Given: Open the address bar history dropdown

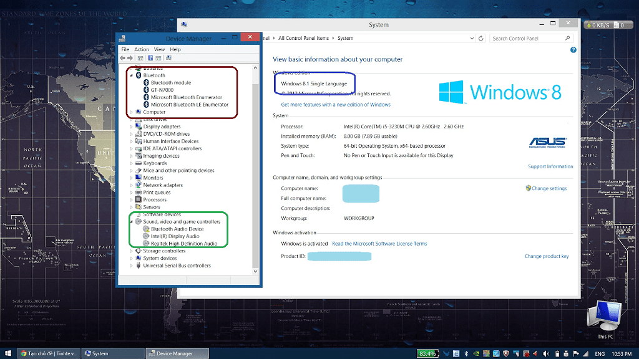Looking at the screenshot, I should pyautogui.click(x=472, y=38).
